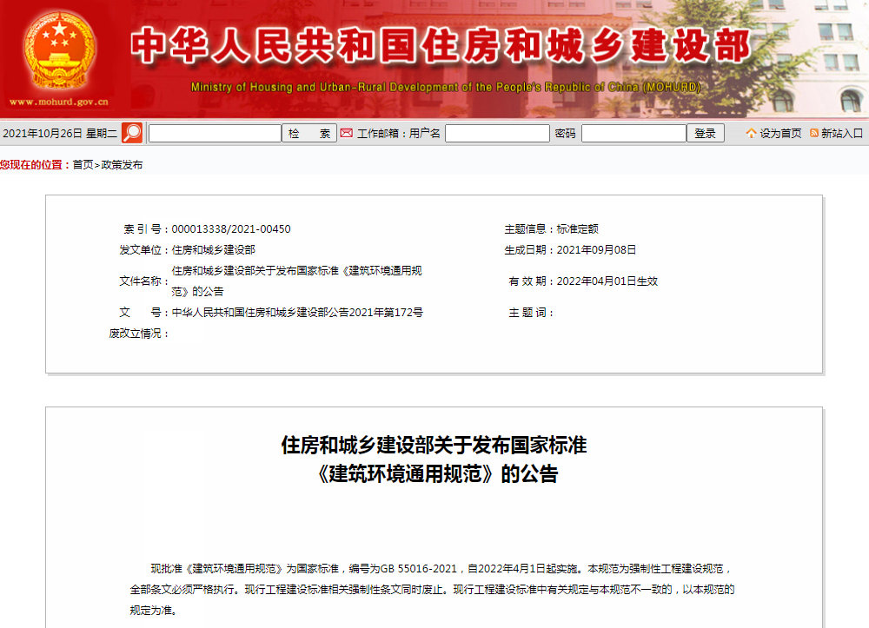Click the validity text 2022年04月01日生效
Image resolution: width=869 pixels, height=628 pixels.
click(x=607, y=281)
